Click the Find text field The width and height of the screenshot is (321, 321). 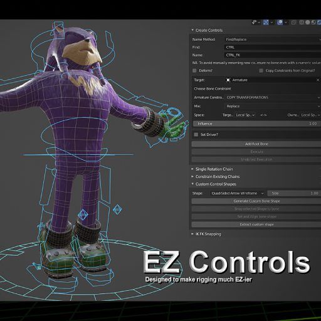tap(273, 48)
